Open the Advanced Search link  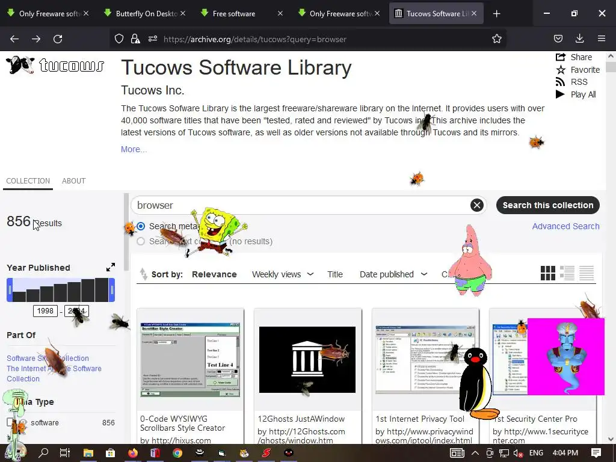[565, 226]
